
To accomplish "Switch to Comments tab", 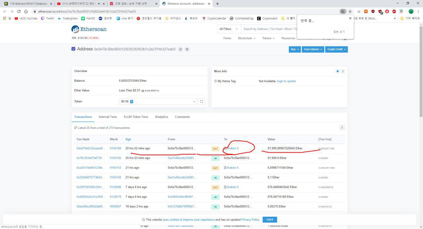I will [182, 117].
